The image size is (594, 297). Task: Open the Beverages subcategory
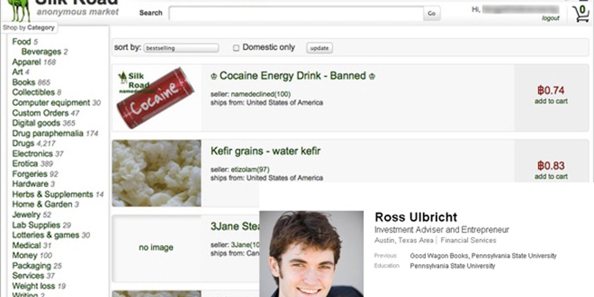41,52
